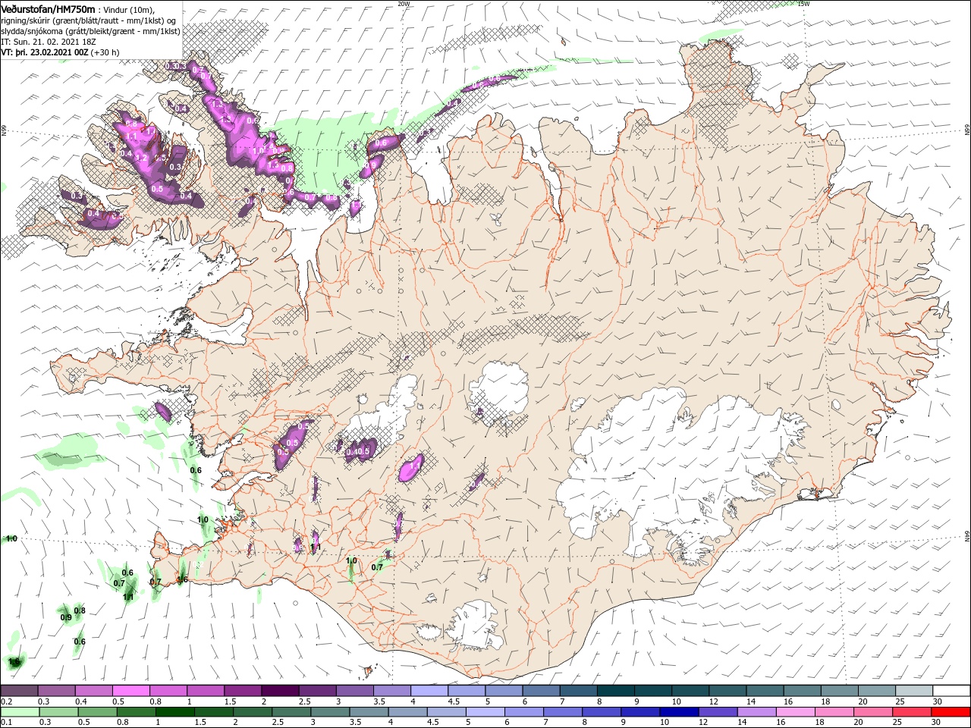The height and width of the screenshot is (728, 971).
Task: Select the 2 grey-green swatch in the rain legend row
Action: pyautogui.click(x=251, y=712)
